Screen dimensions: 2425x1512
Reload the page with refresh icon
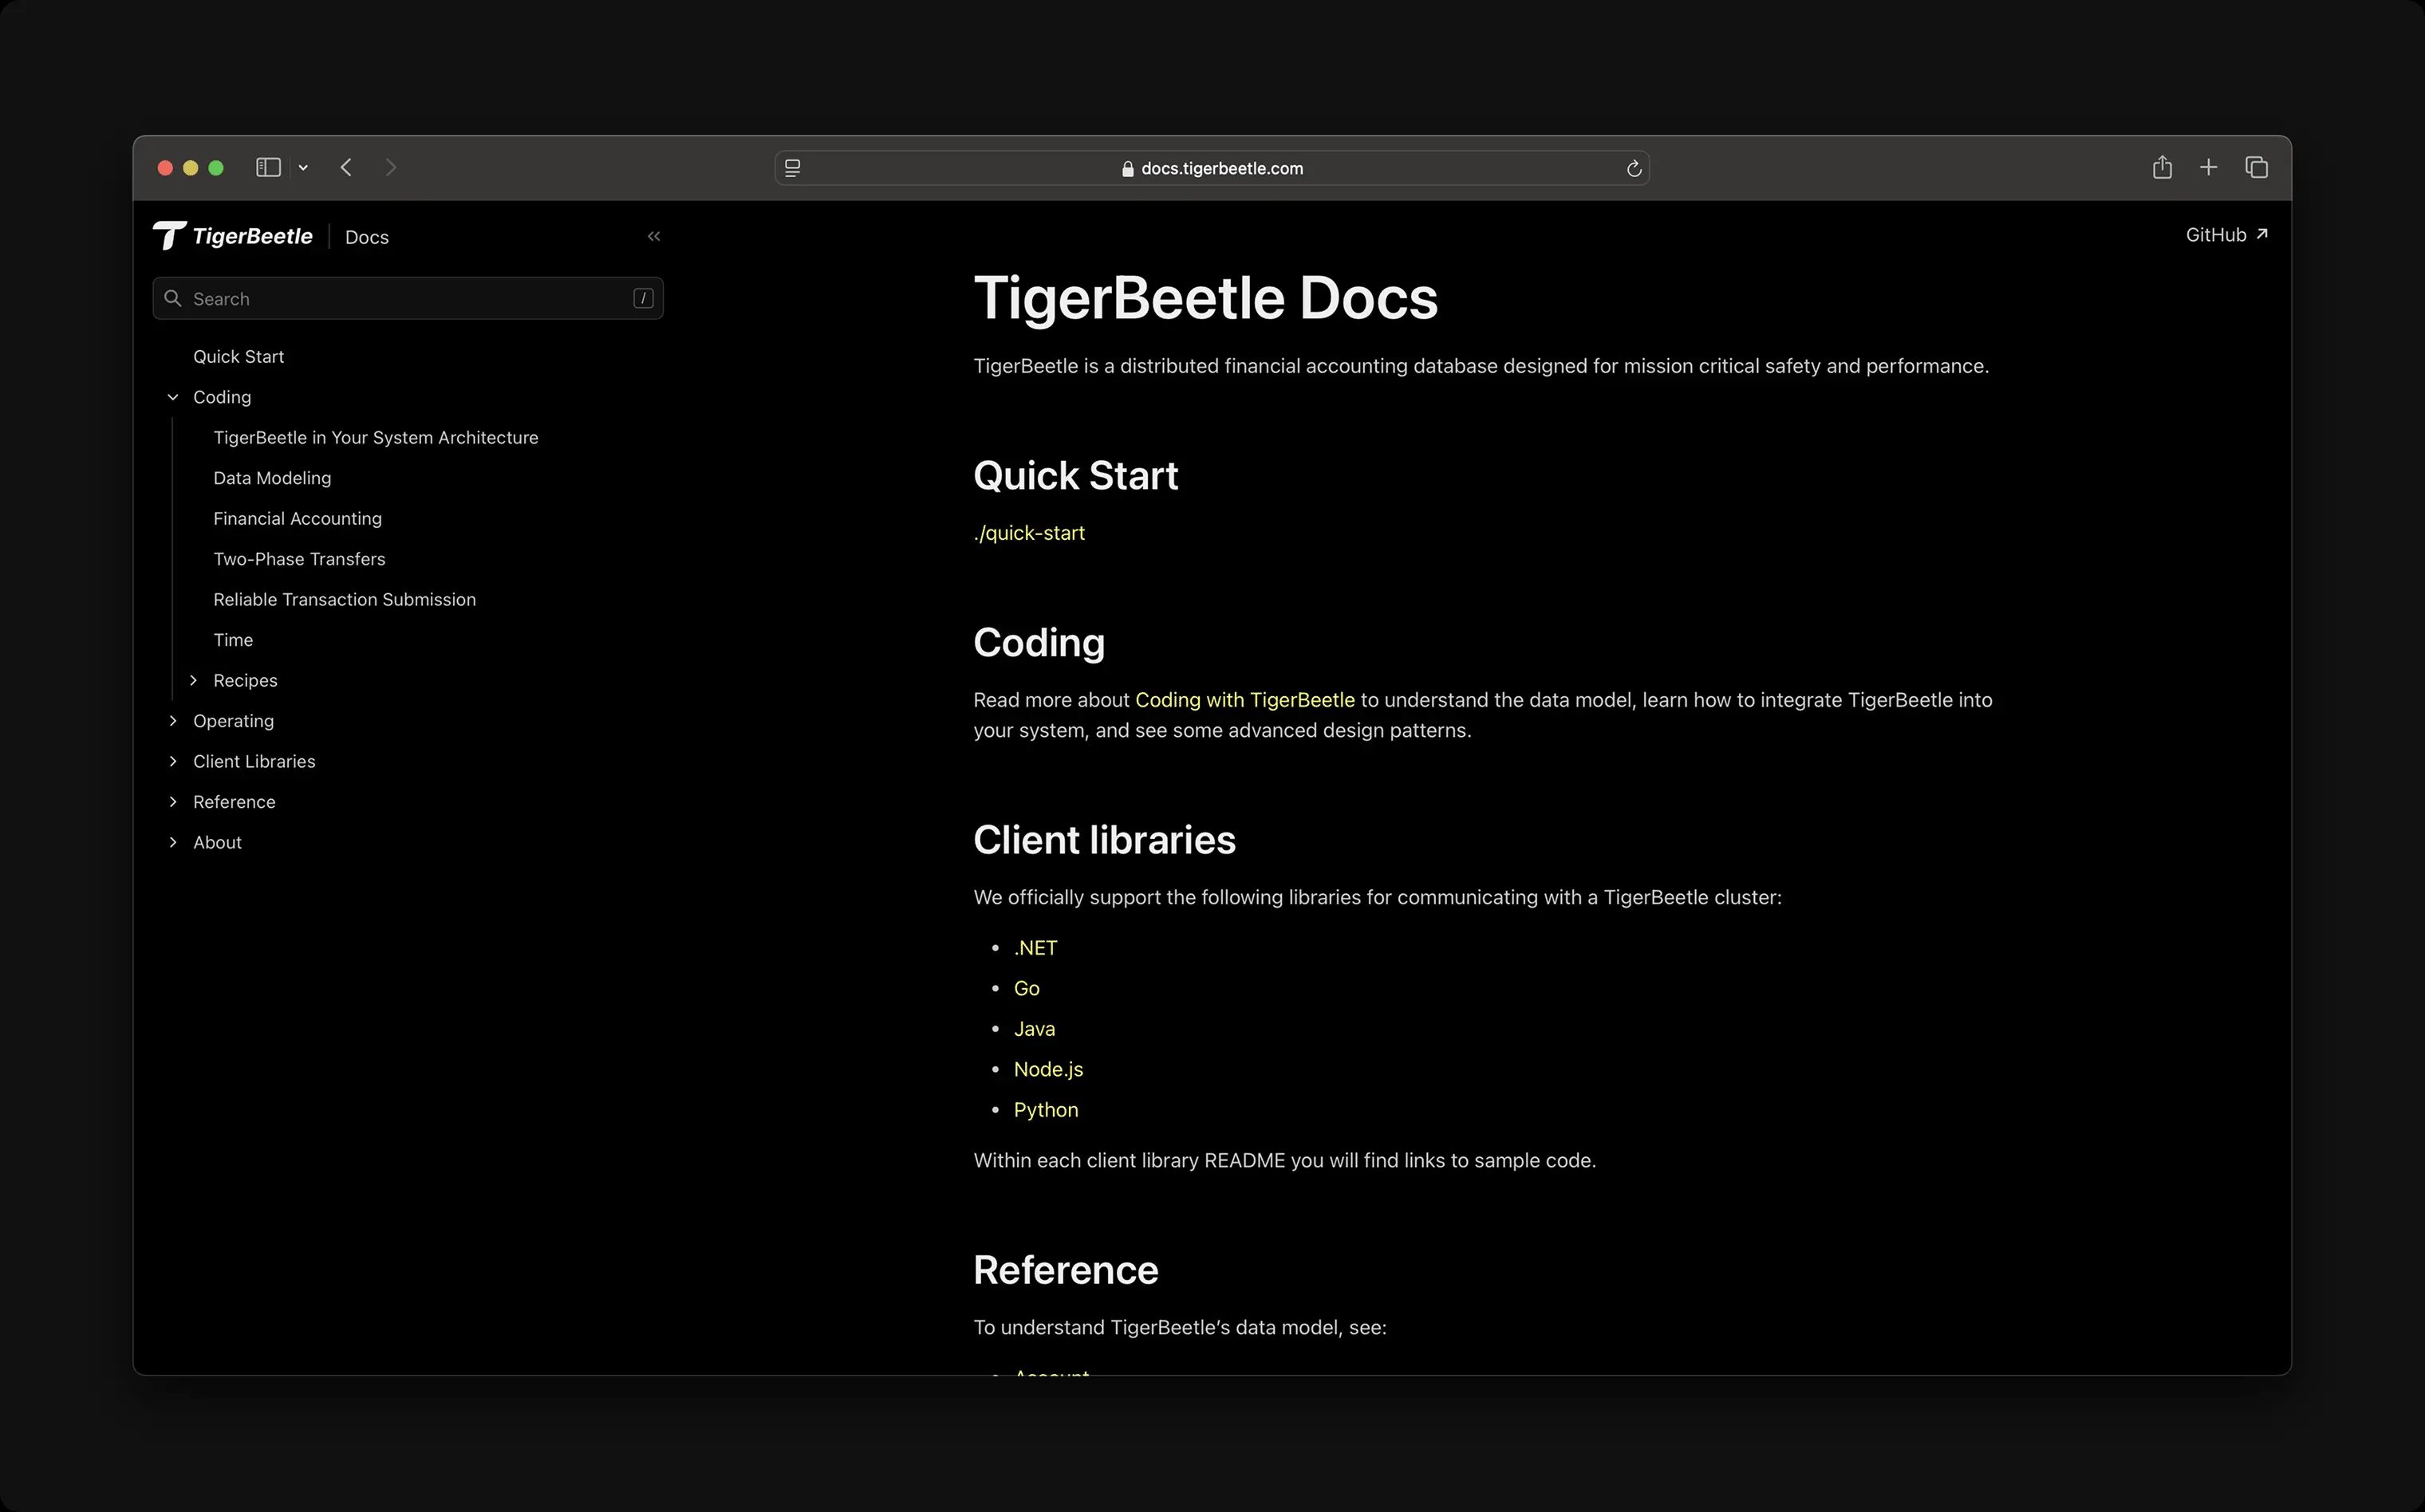coord(1633,168)
